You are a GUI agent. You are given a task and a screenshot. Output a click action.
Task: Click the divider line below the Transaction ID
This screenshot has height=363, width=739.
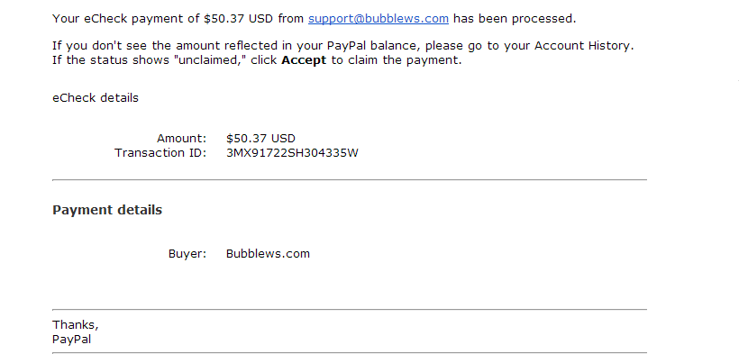350,180
